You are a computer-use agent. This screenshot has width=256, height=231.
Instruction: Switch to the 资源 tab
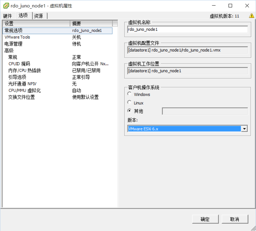38,16
